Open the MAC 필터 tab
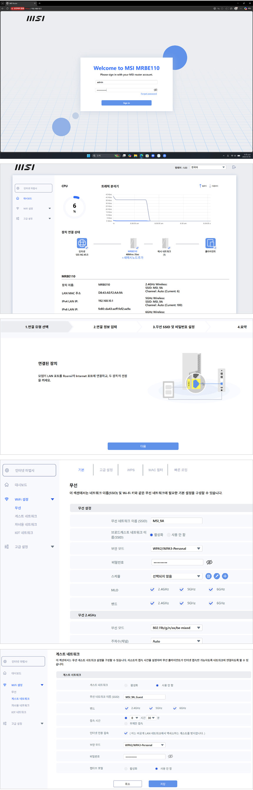Screen dimensions: 253x790 tap(156, 470)
